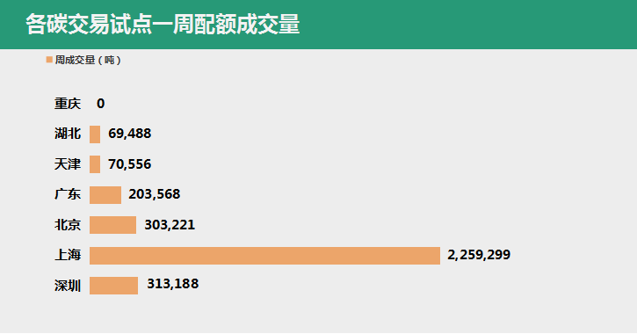
Task: Click the 70,556 data label
Action: tap(129, 164)
